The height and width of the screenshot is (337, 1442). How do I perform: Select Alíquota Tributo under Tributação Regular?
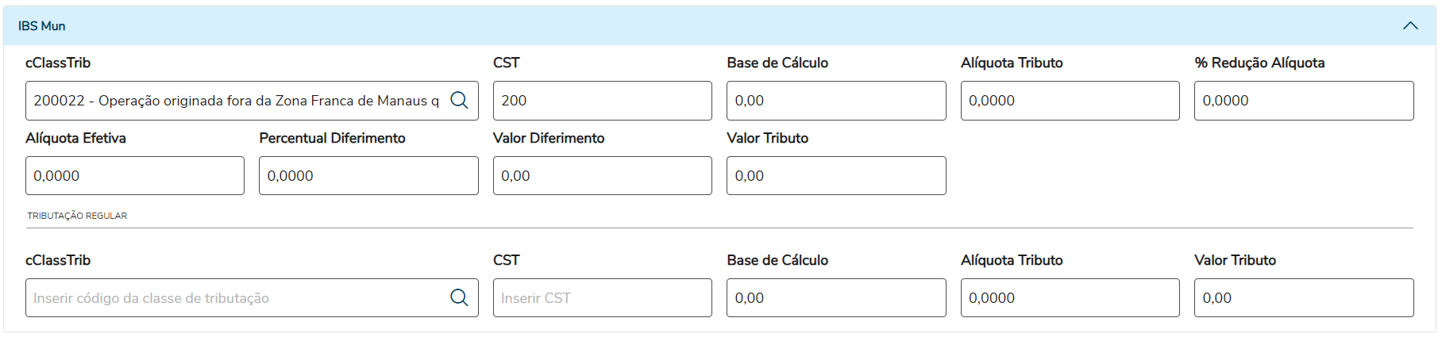[1070, 298]
